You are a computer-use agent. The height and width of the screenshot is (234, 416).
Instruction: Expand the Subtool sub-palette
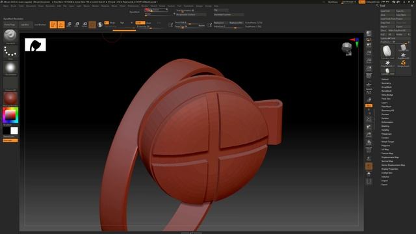[x=385, y=79]
